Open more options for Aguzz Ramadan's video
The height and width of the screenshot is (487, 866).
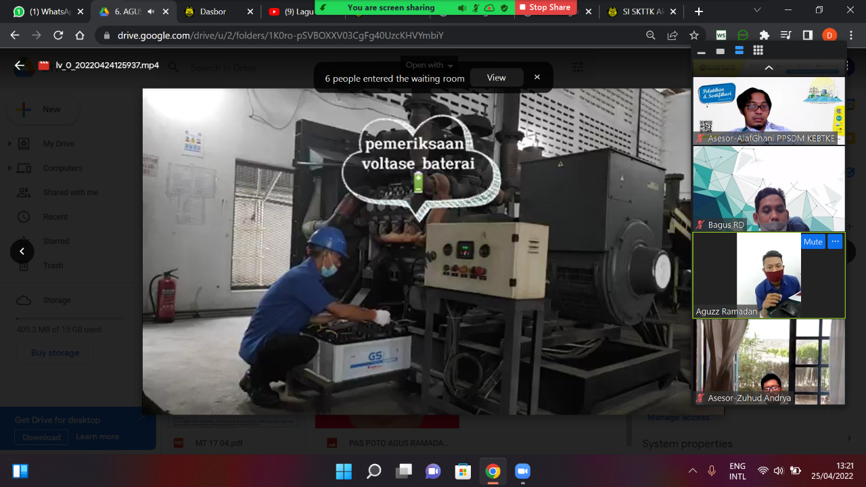836,241
